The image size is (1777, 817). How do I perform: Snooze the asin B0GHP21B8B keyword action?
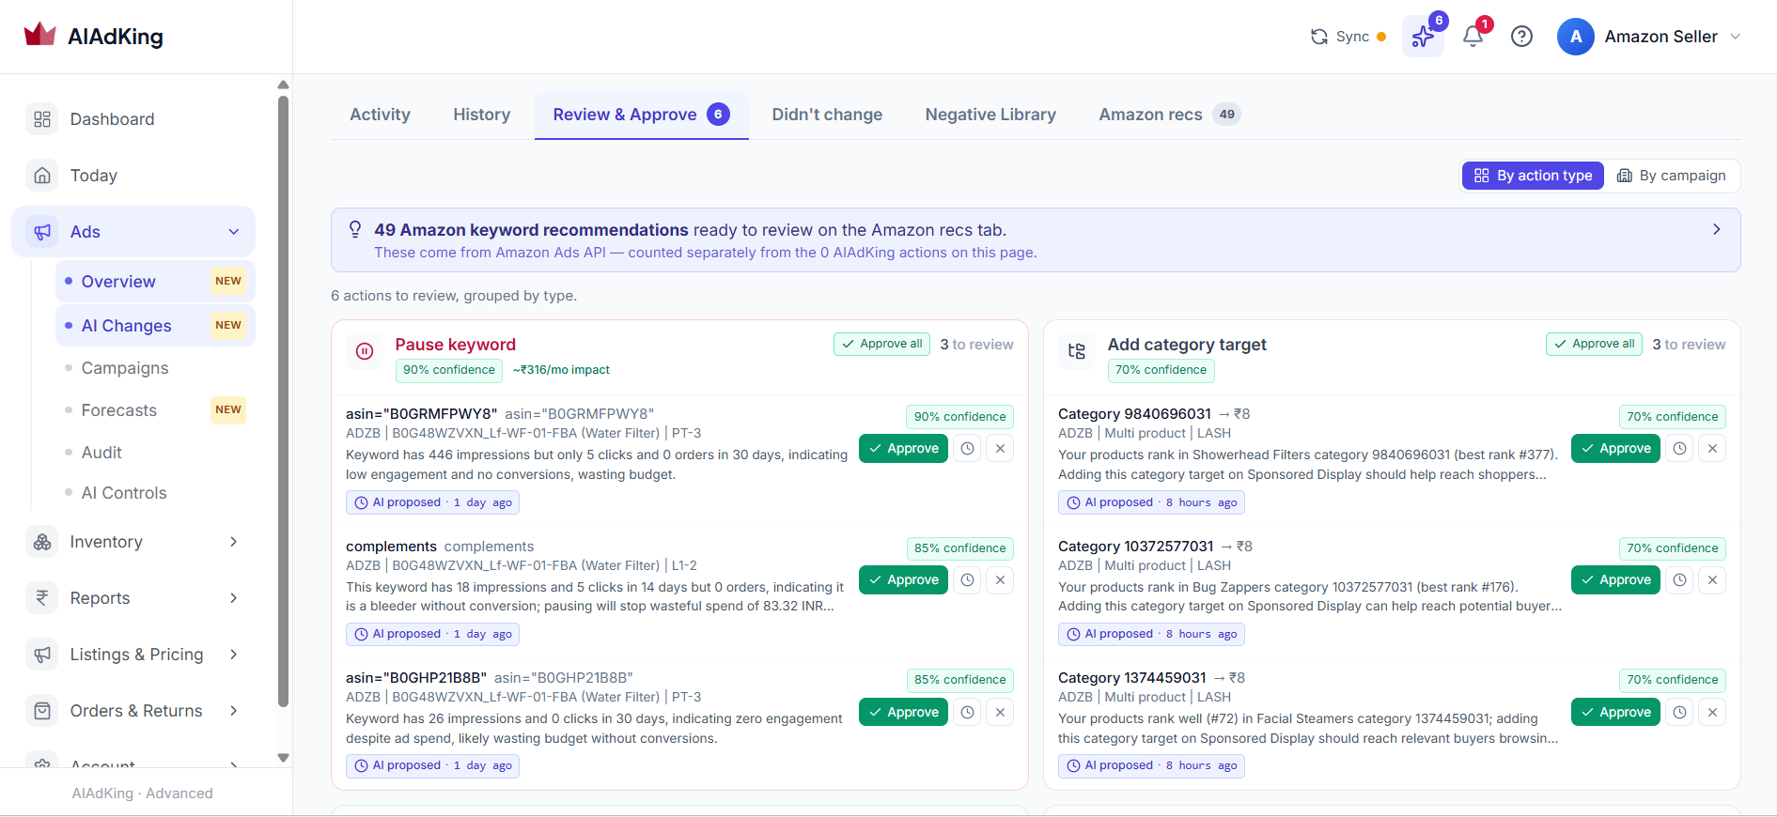pos(967,713)
